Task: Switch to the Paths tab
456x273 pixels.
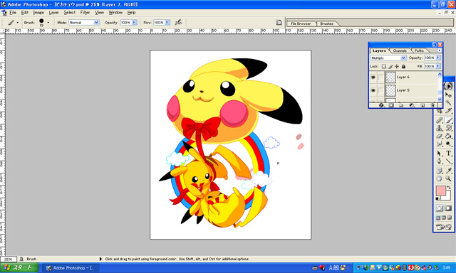Action: [419, 50]
